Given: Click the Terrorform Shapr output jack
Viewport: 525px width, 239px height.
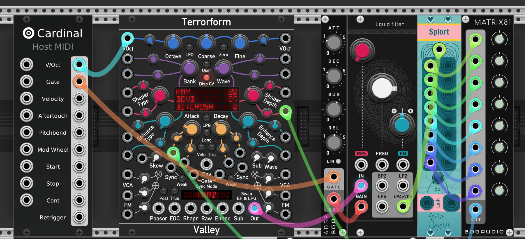Looking at the screenshot, I should (191, 209).
